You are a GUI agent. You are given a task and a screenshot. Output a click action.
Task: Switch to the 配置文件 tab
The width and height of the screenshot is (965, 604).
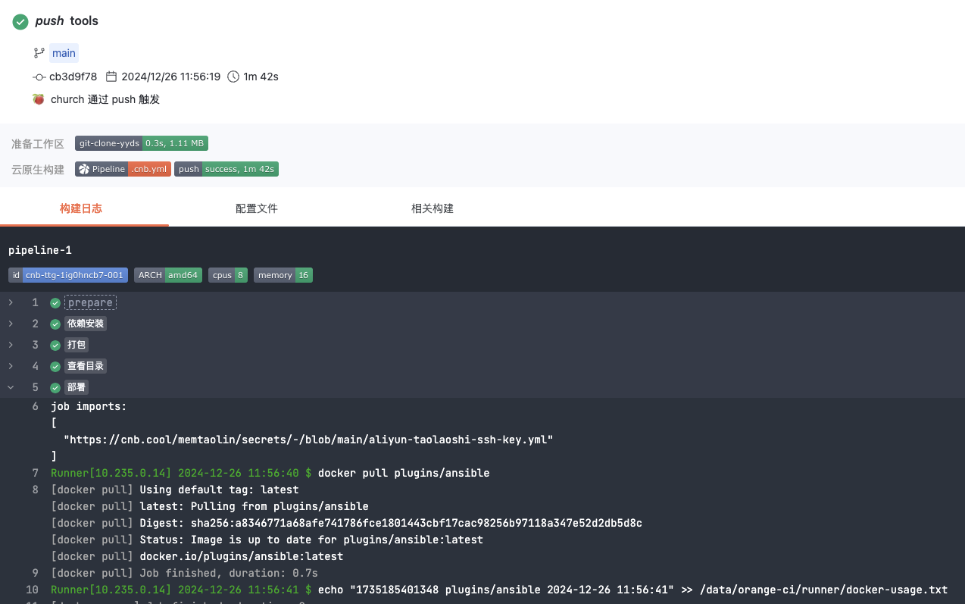tap(257, 208)
